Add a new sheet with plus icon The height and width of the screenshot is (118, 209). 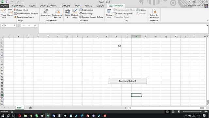click(30, 108)
